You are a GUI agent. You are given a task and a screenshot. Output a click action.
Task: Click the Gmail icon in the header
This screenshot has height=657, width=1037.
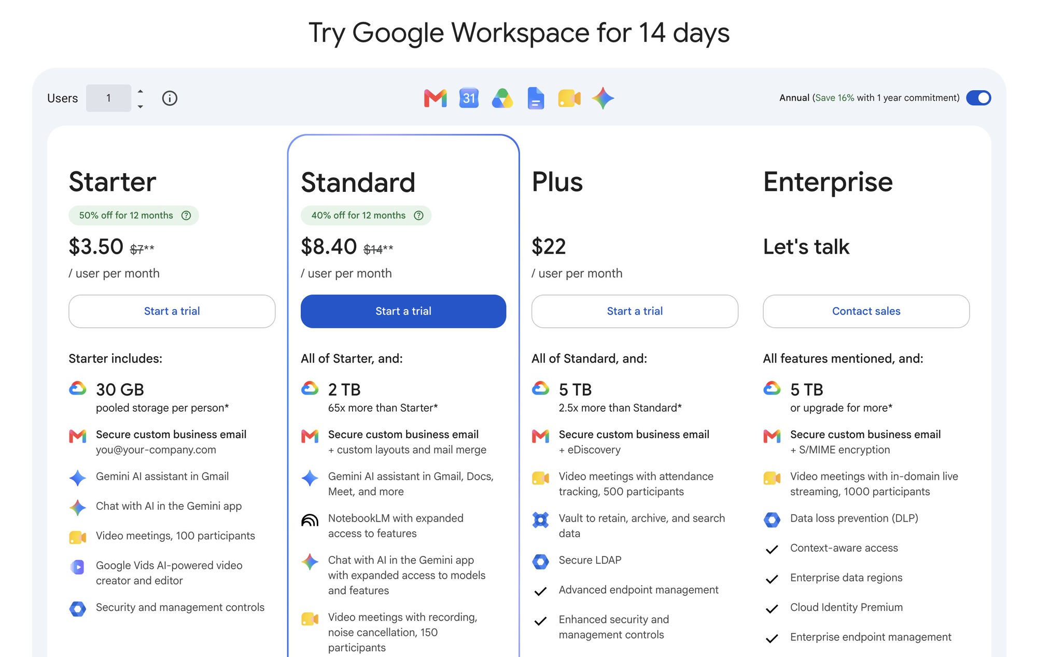coord(436,98)
